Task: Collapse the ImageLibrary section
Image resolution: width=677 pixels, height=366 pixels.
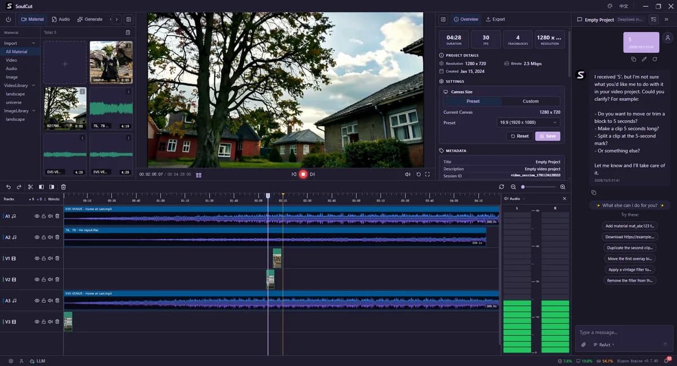Action: pyautogui.click(x=33, y=111)
